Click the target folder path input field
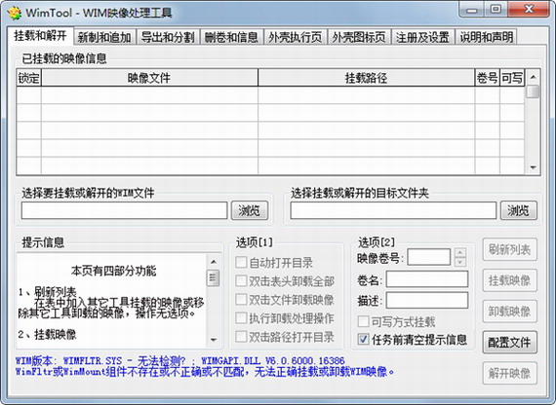556x405 pixels. (x=393, y=210)
